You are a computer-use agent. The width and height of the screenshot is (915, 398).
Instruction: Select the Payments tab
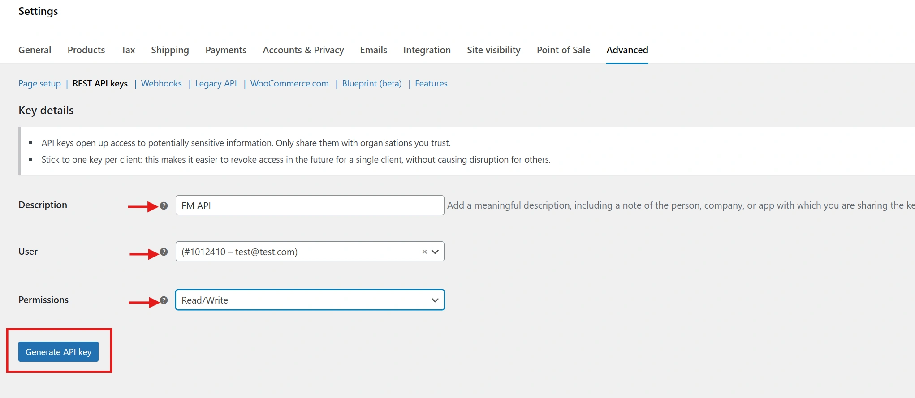pyautogui.click(x=226, y=50)
